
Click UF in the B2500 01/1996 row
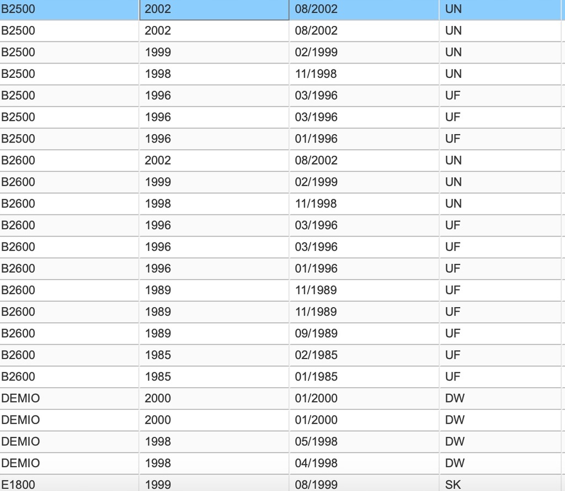500,139
